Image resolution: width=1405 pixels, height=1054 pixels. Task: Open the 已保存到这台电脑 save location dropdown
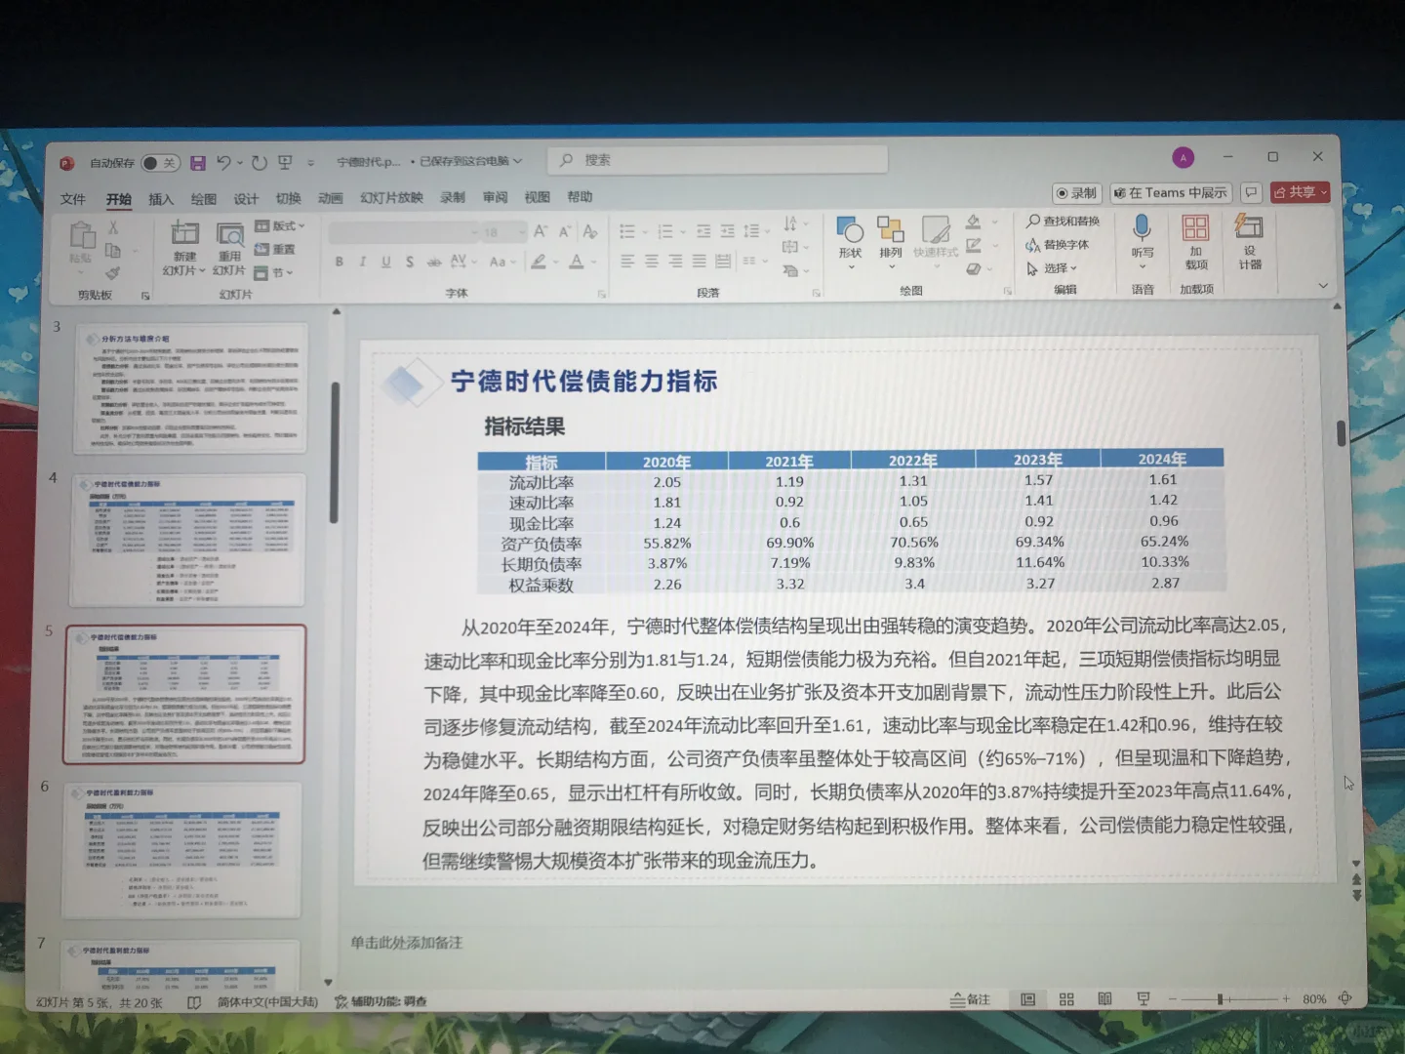(471, 161)
